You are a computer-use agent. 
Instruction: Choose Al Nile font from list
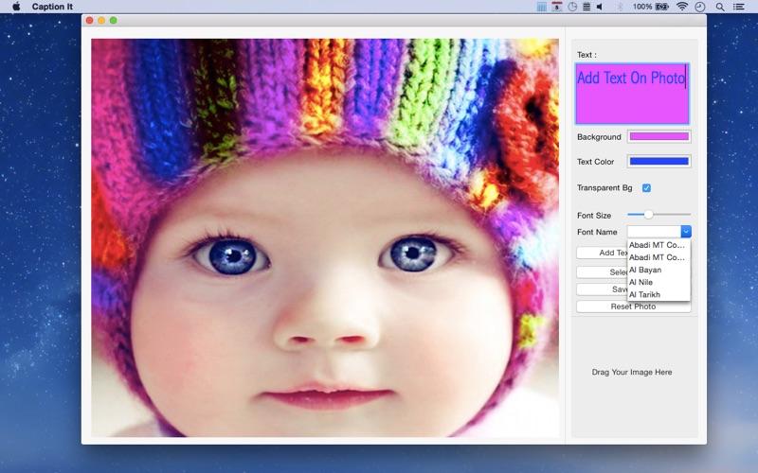tap(659, 282)
